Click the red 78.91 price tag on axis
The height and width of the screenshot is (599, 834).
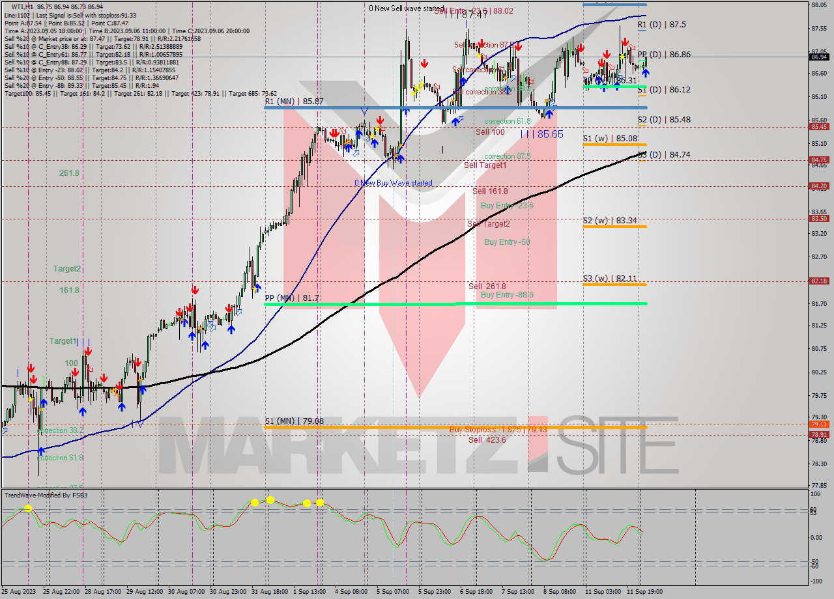tap(819, 434)
